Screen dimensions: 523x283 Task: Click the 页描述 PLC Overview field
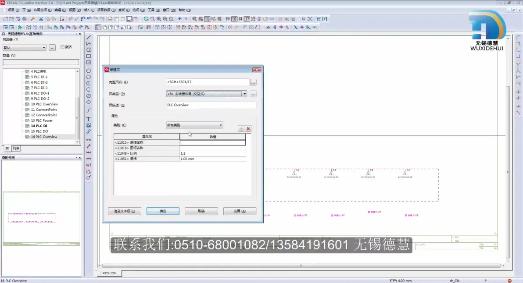point(211,105)
